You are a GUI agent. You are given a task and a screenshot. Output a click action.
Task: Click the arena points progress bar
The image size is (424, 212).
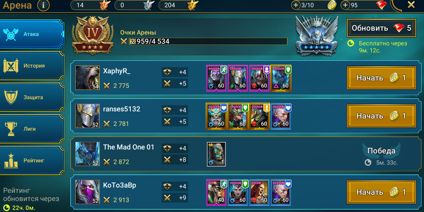click(x=208, y=41)
